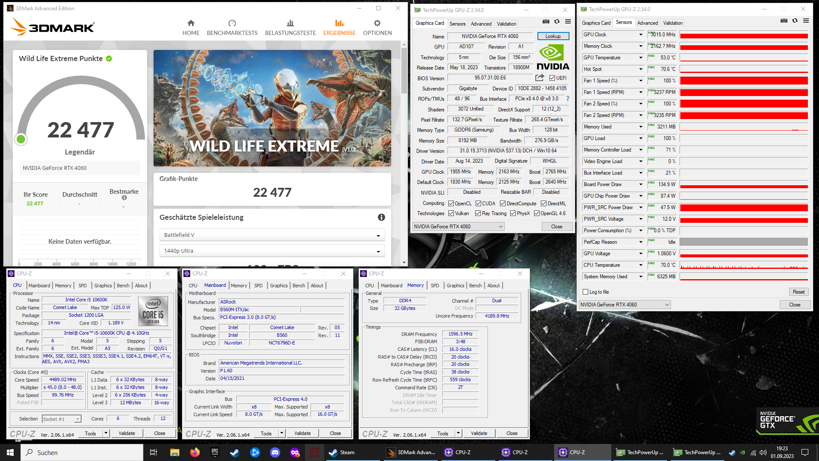
Task: Click the volume icon in system tray
Action: 763,452
